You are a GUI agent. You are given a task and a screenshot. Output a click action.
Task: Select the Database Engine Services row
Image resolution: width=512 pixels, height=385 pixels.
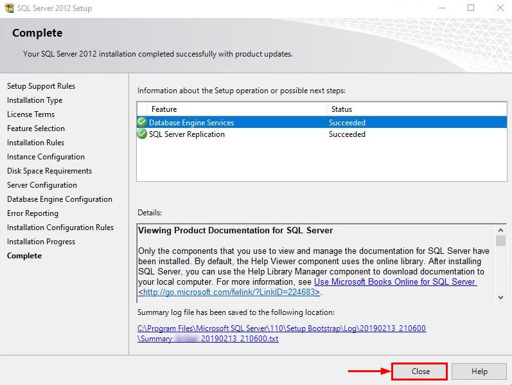point(322,122)
